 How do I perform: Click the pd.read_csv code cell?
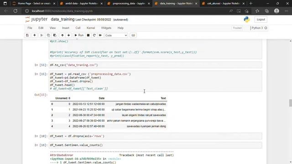[155, 81]
